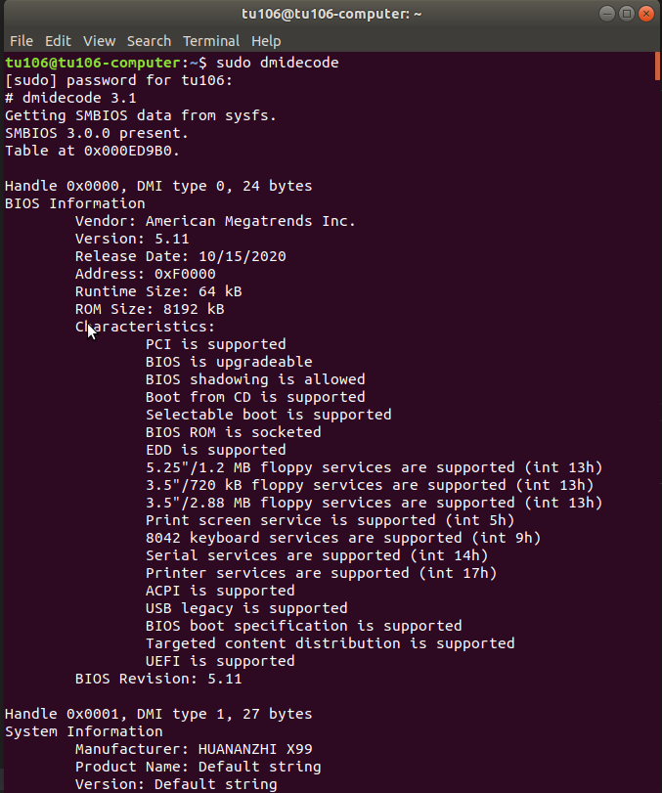
Task: Minimize the terminal window
Action: (607, 14)
